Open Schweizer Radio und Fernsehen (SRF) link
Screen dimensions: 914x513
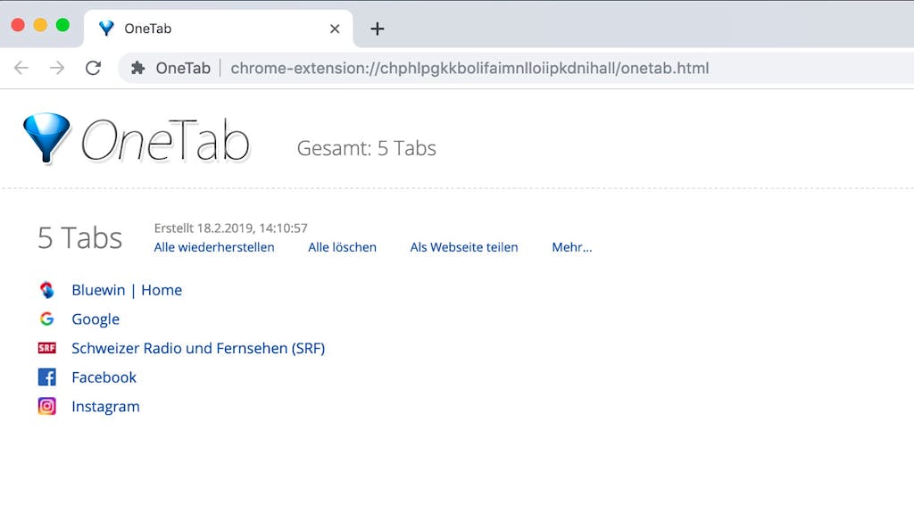coord(198,348)
